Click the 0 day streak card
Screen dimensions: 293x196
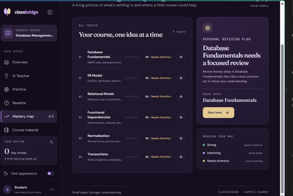pyautogui.click(x=29, y=150)
